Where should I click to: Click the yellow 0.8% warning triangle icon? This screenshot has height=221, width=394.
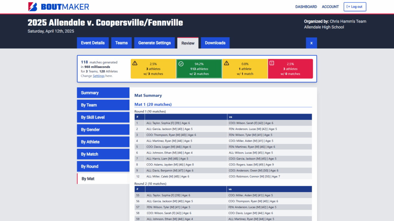tap(227, 63)
